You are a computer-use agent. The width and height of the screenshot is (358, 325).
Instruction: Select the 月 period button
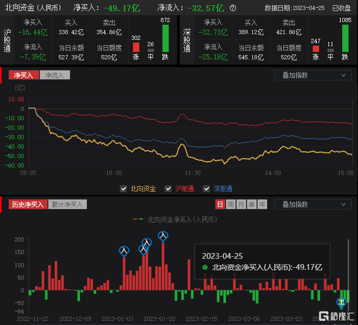tap(241, 204)
